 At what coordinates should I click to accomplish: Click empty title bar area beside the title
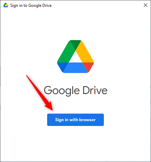[97, 5]
